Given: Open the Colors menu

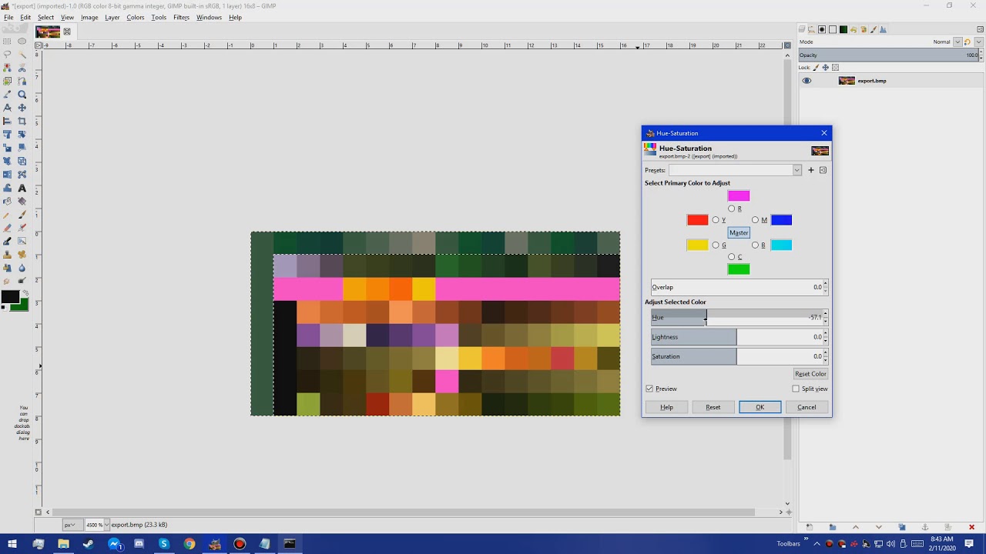Looking at the screenshot, I should point(136,17).
